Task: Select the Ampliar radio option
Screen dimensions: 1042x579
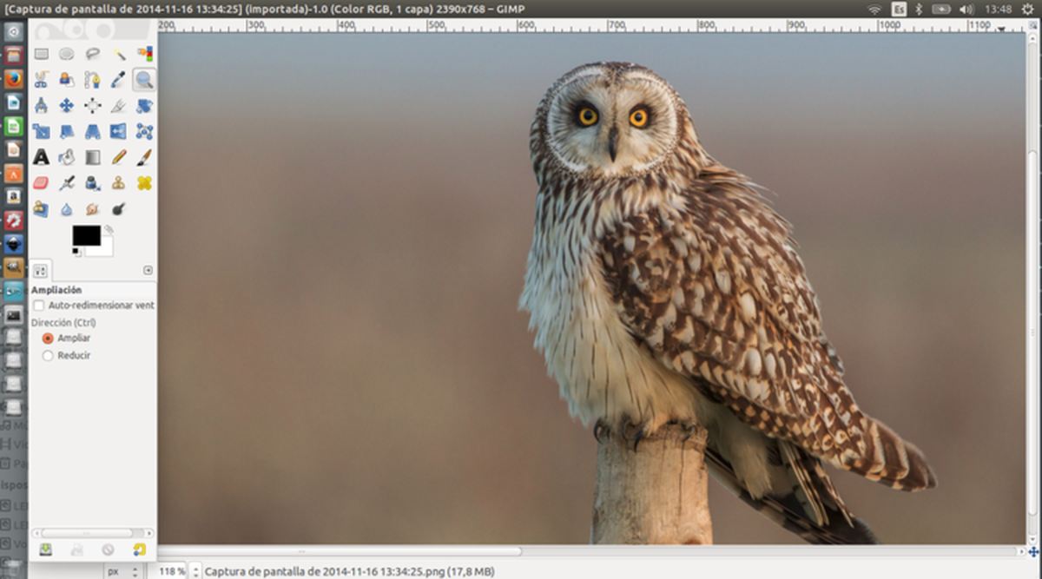Action: pyautogui.click(x=48, y=338)
